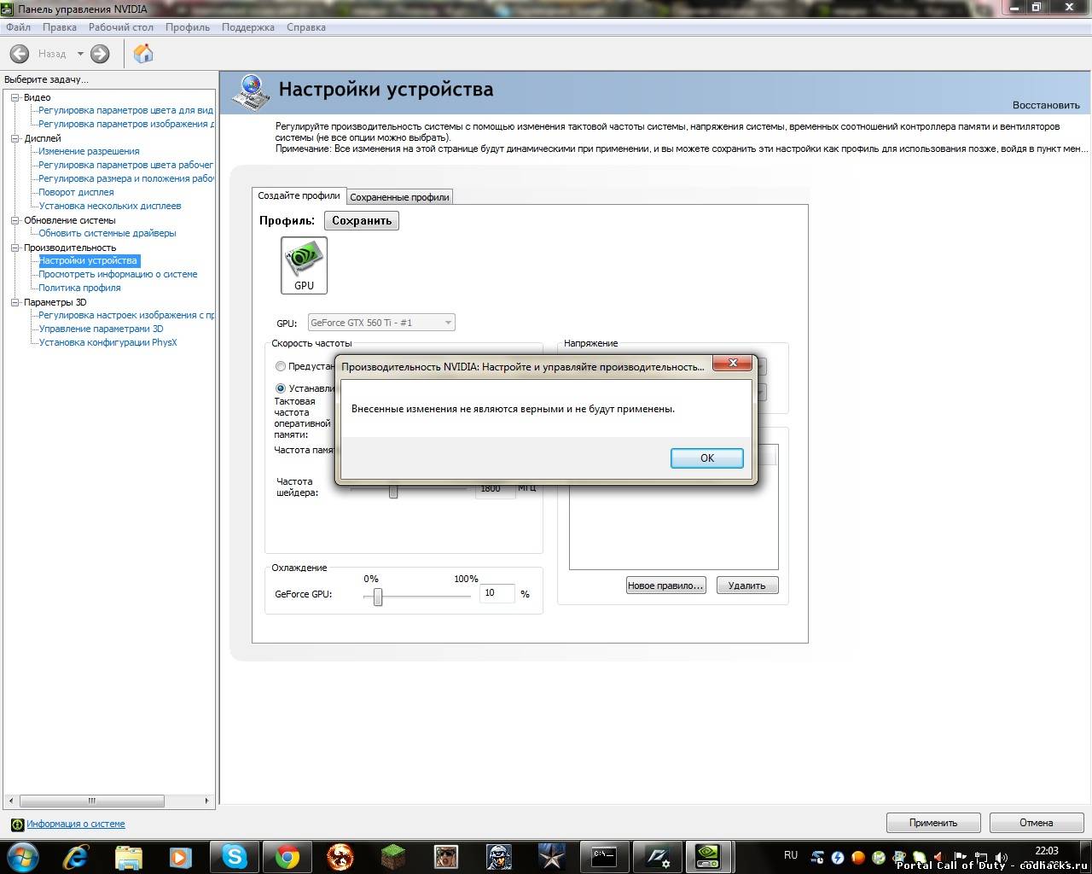The image size is (1092, 874).
Task: Switch to the command prompt taskbar icon
Action: [x=604, y=856]
